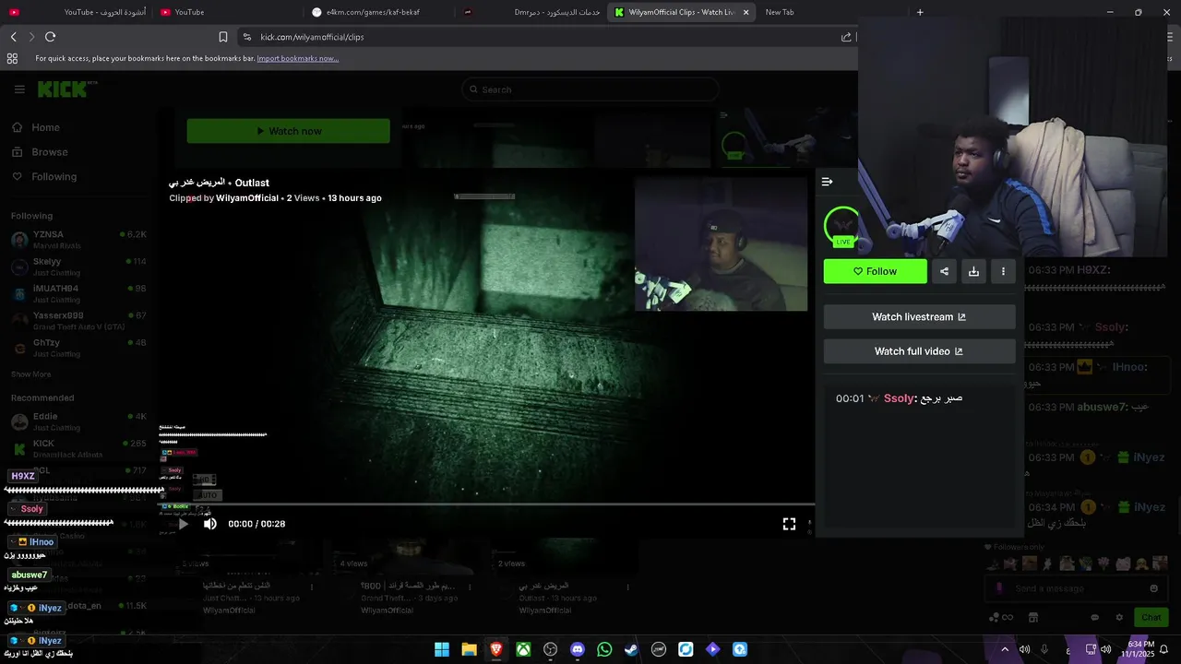The height and width of the screenshot is (664, 1181).
Task: Close the WilyamOfficial Clips tab
Action: (746, 12)
